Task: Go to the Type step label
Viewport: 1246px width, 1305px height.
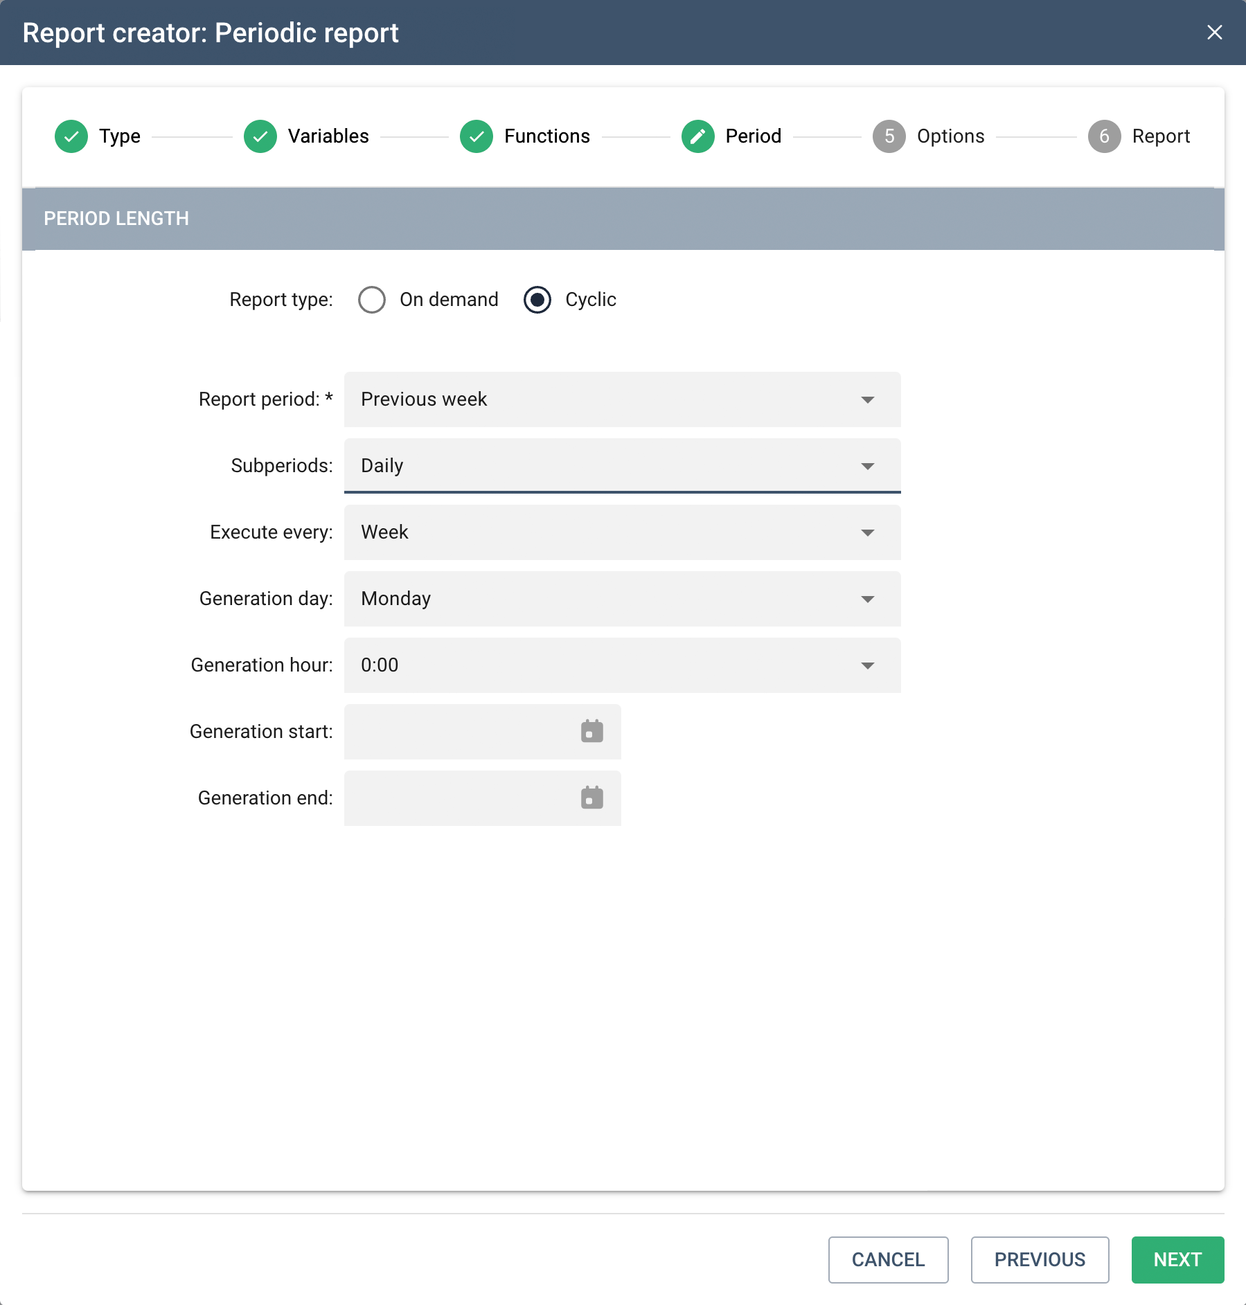Action: pyautogui.click(x=120, y=136)
